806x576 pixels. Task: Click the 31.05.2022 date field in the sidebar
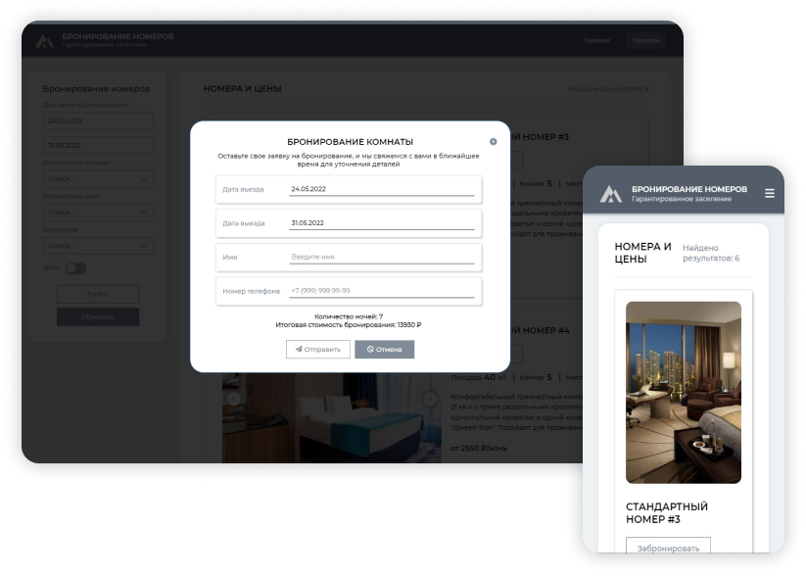point(98,146)
